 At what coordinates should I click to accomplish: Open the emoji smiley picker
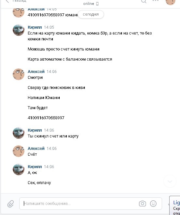point(153,204)
